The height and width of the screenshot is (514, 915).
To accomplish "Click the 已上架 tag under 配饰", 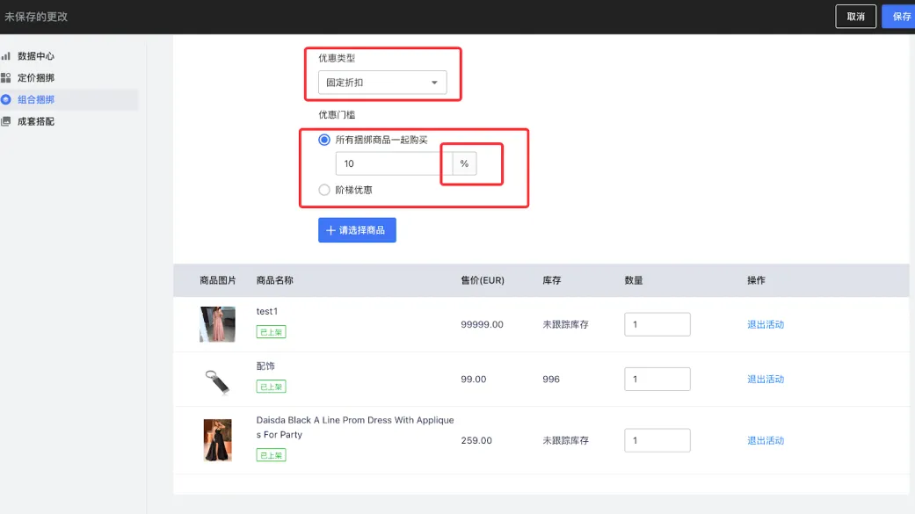I will 271,387.
